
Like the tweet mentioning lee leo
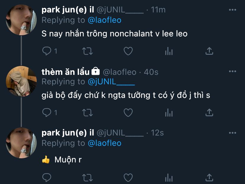[128, 51]
